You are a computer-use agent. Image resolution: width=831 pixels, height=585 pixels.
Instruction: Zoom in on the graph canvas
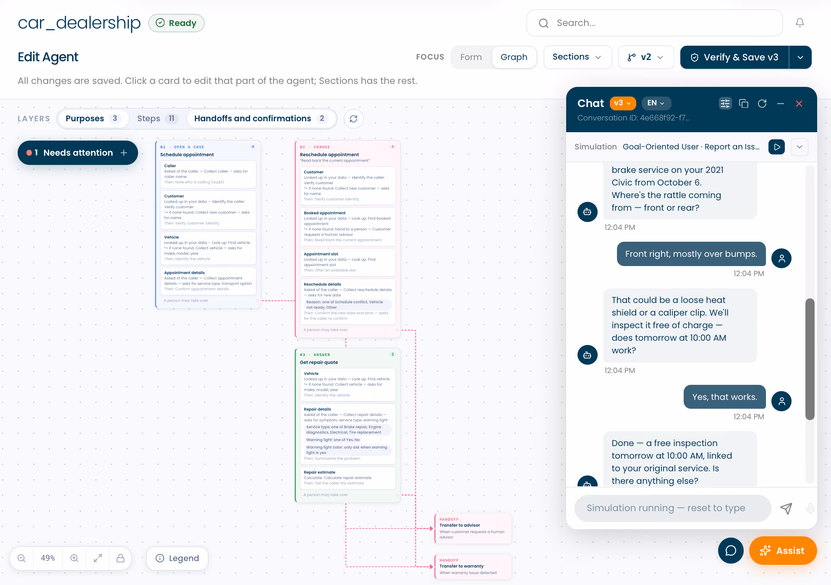(74, 558)
